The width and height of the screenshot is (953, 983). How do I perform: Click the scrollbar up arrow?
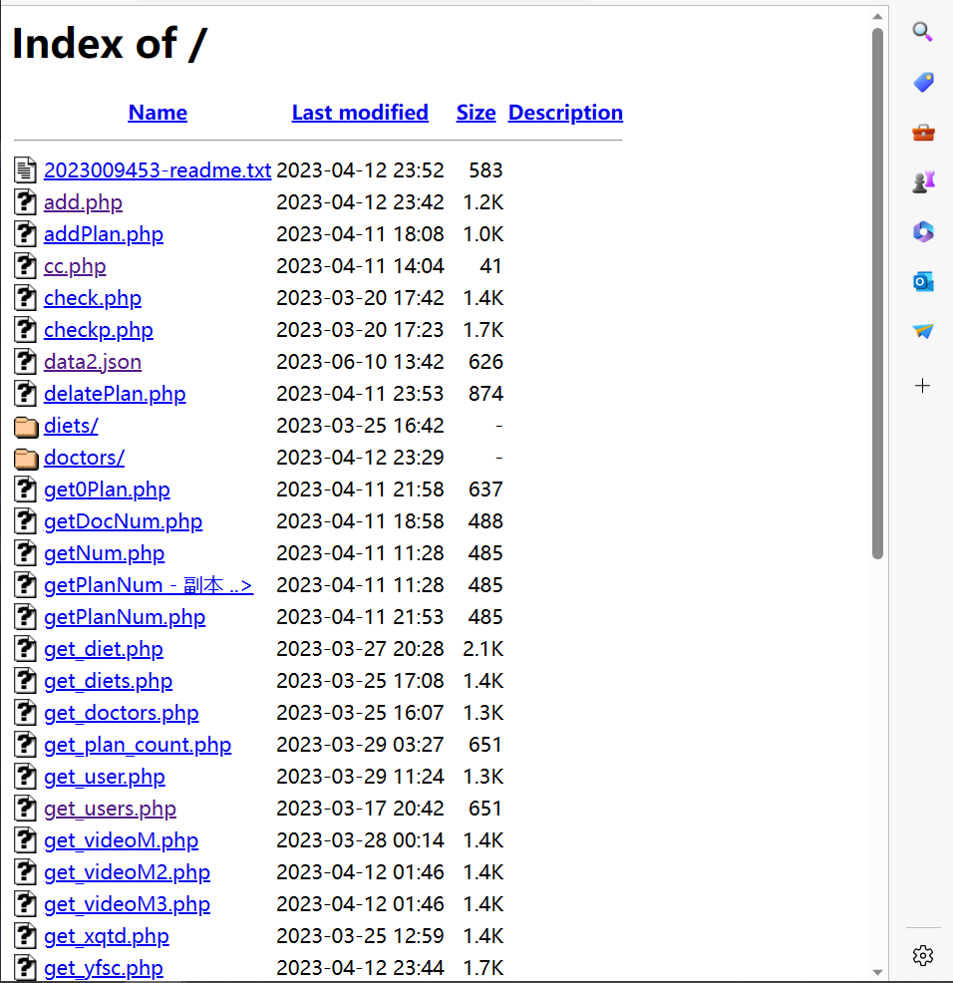pyautogui.click(x=877, y=16)
